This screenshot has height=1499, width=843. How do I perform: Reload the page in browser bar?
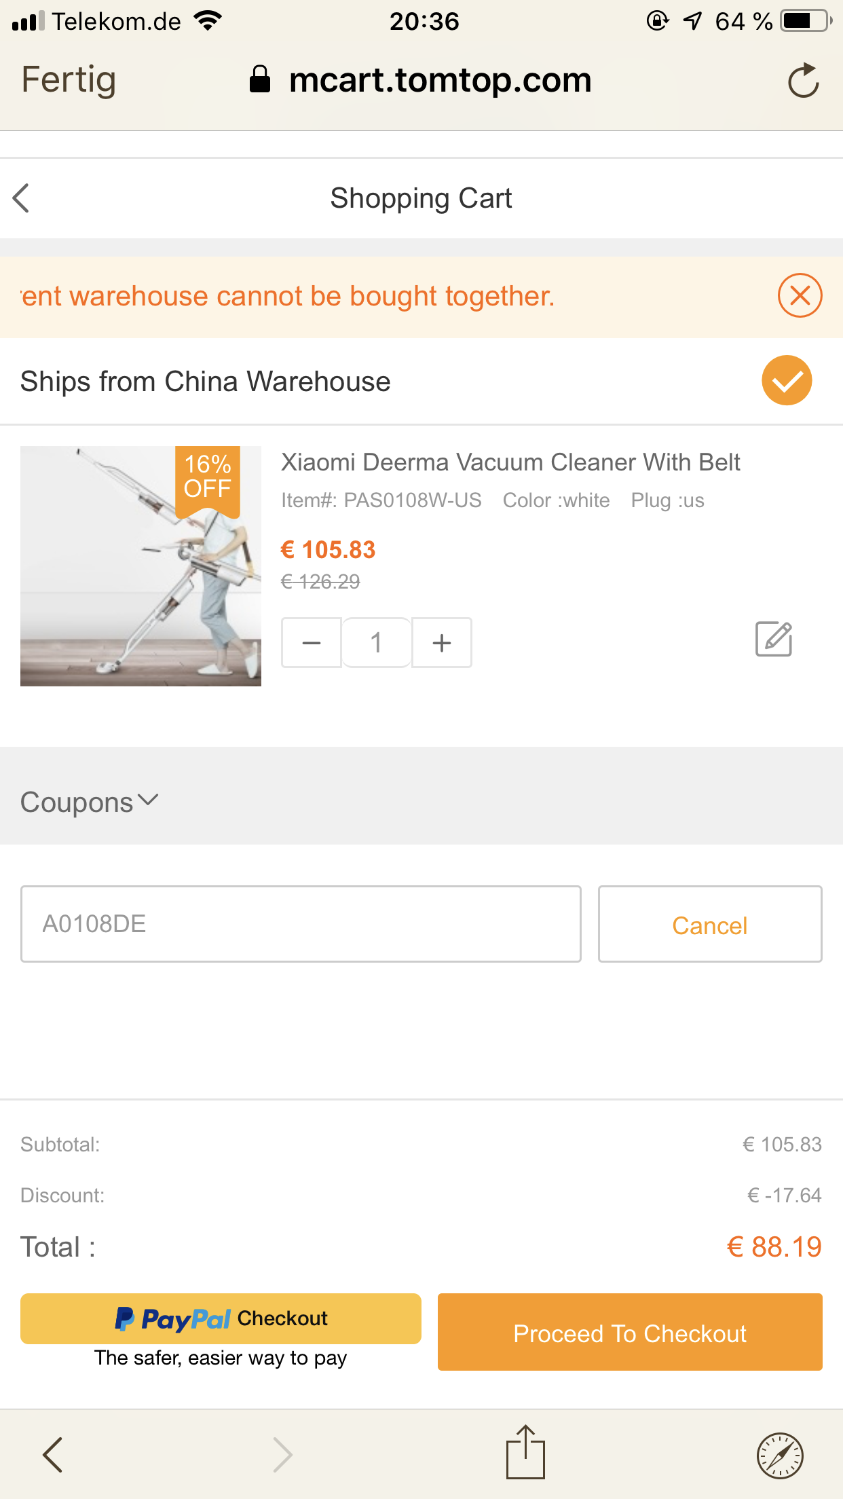[803, 81]
